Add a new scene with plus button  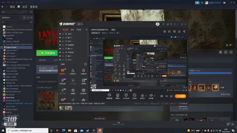click(x=87, y=30)
